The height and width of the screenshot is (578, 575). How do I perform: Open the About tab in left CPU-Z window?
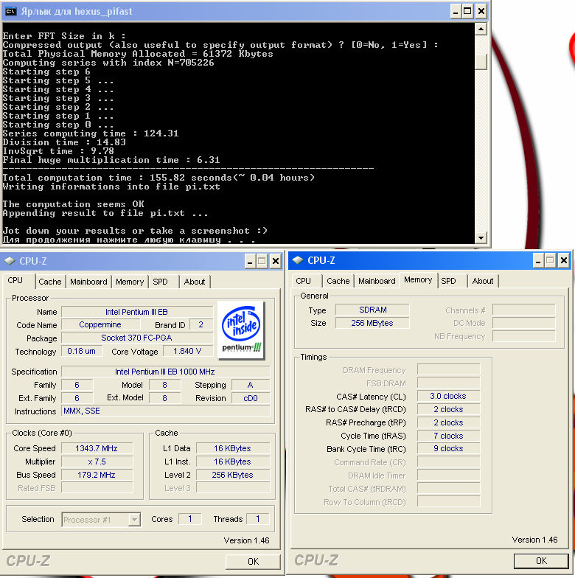tap(195, 282)
